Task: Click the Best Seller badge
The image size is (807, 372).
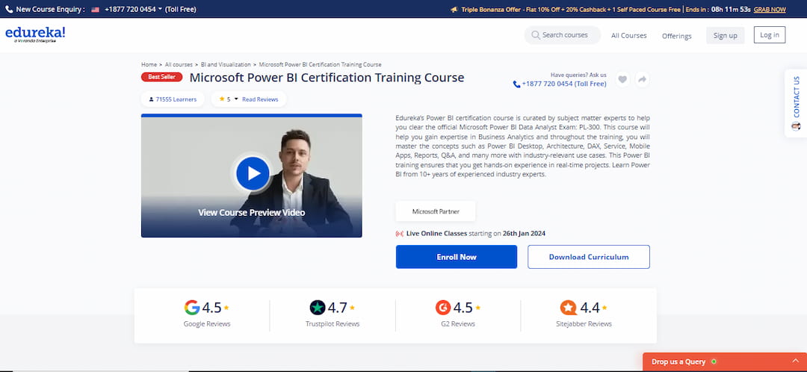Action: coord(161,77)
